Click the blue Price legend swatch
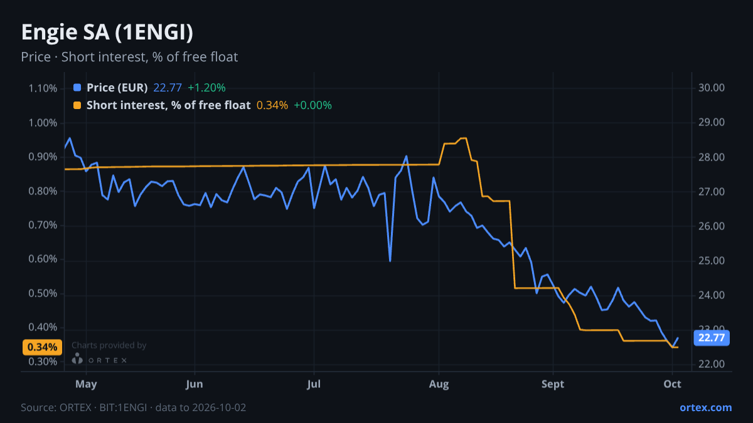Viewport: 753px width, 423px height. pos(77,88)
